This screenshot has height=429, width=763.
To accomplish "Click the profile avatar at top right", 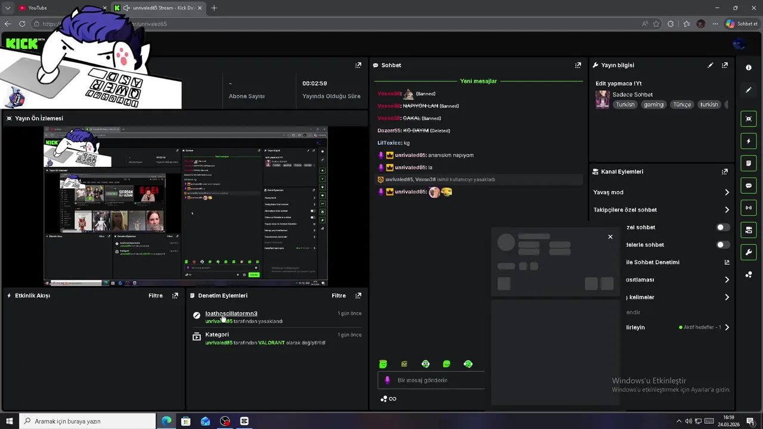I will (x=739, y=44).
